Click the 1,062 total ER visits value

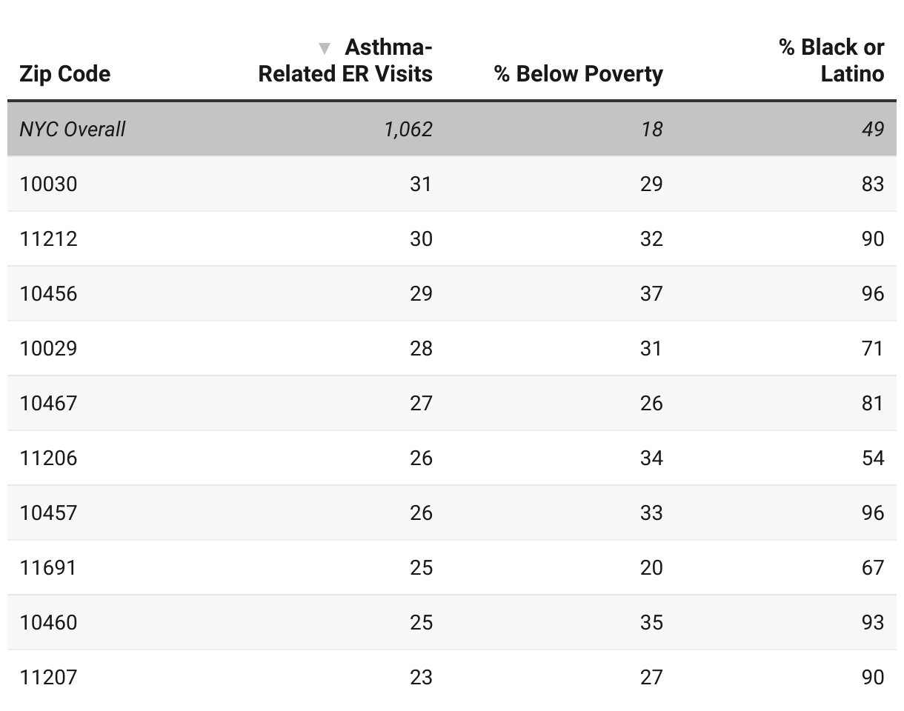408,129
